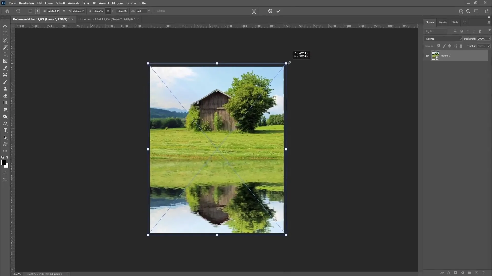Enable maintain aspect ratio button
The image size is (492, 276).
click(108, 11)
